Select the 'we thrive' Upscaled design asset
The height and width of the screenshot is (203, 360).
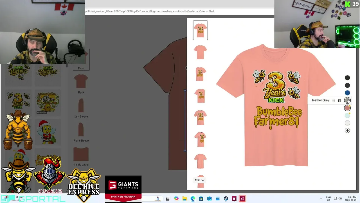[47, 103]
